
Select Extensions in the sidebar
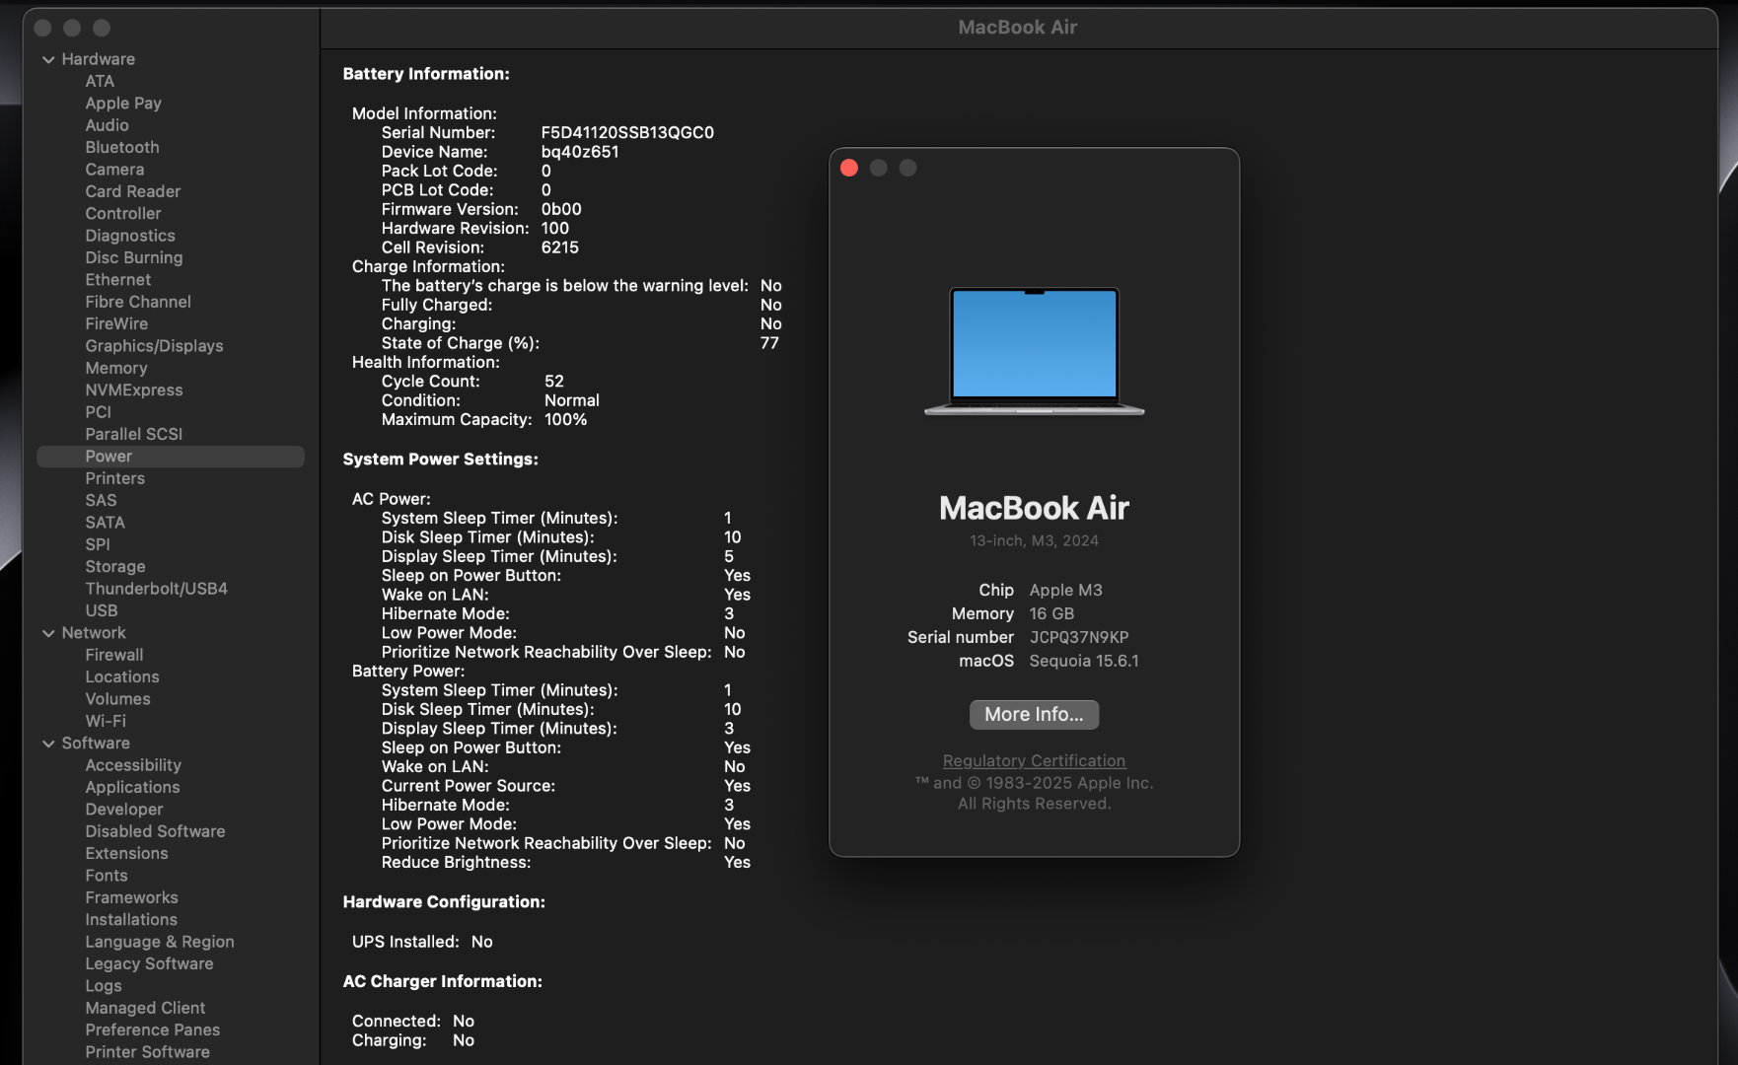tap(126, 853)
